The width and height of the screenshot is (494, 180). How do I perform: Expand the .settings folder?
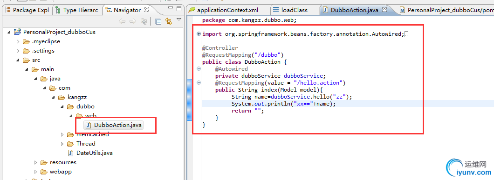[18, 51]
